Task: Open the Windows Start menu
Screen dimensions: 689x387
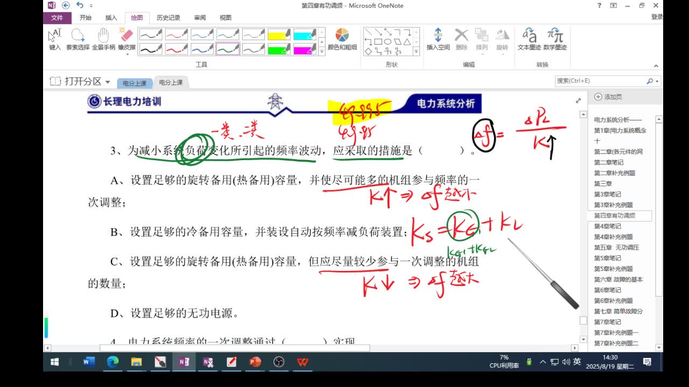Action: (x=54, y=362)
